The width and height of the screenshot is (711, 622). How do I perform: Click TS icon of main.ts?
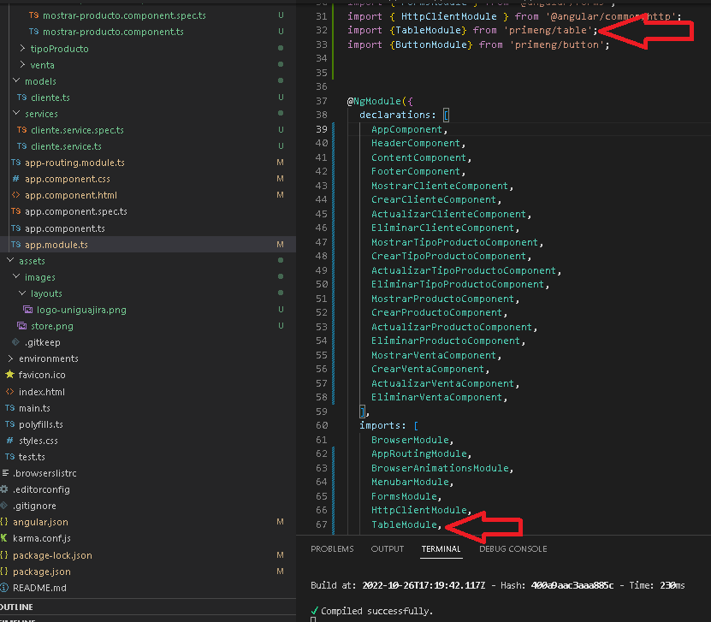10,408
